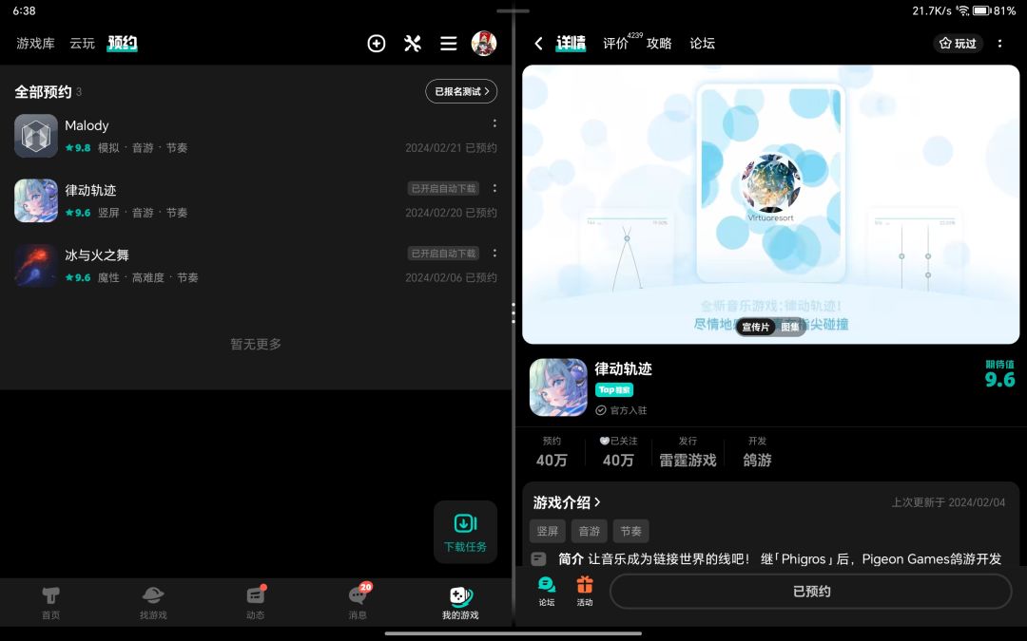Screen dimensions: 1027x641
Task: Select the 详情 tab
Action: click(x=571, y=44)
